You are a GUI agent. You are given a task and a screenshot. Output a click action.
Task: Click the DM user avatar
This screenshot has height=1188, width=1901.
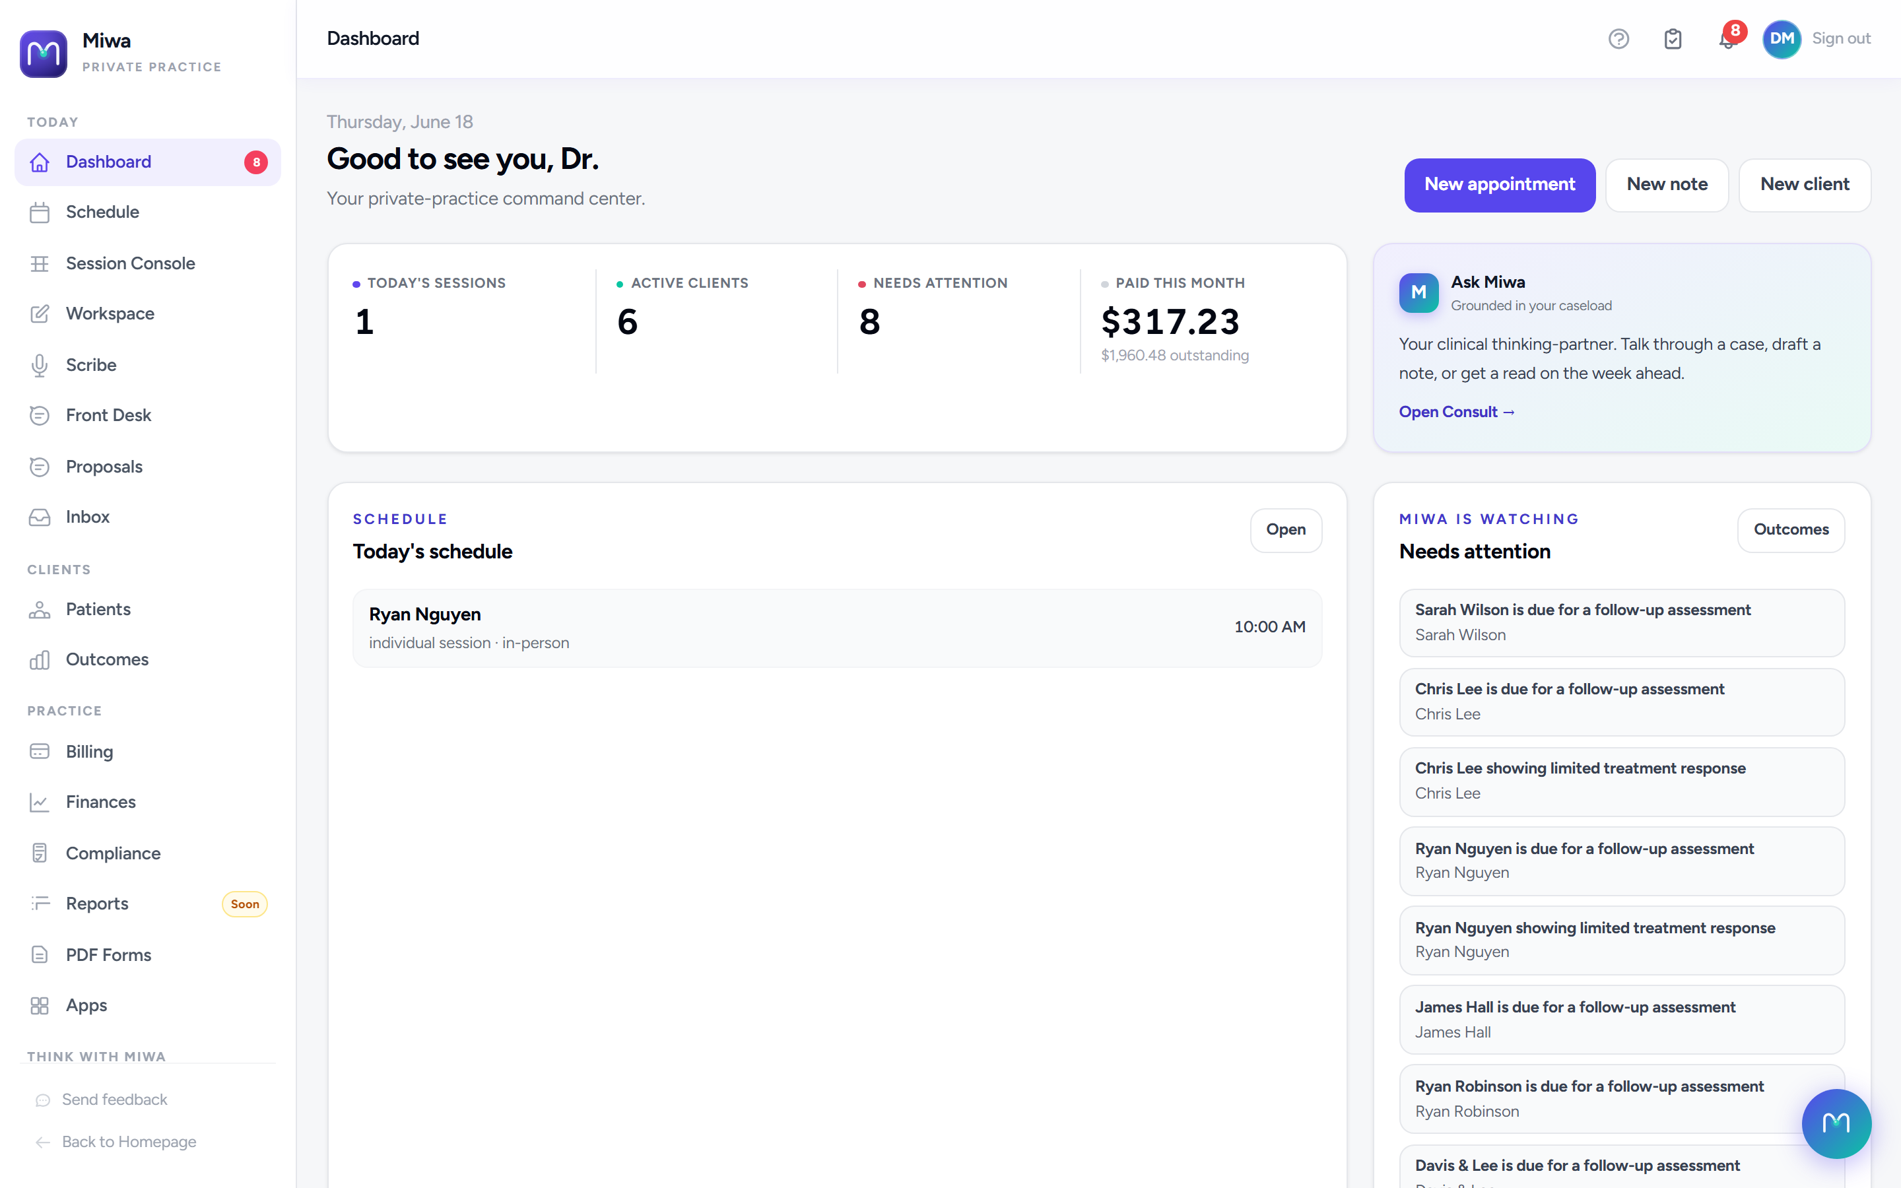(1782, 38)
